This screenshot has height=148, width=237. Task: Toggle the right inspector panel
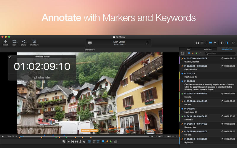click(227, 43)
